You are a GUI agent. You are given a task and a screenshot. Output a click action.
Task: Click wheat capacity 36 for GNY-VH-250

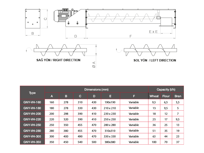pyautogui.click(x=154, y=125)
